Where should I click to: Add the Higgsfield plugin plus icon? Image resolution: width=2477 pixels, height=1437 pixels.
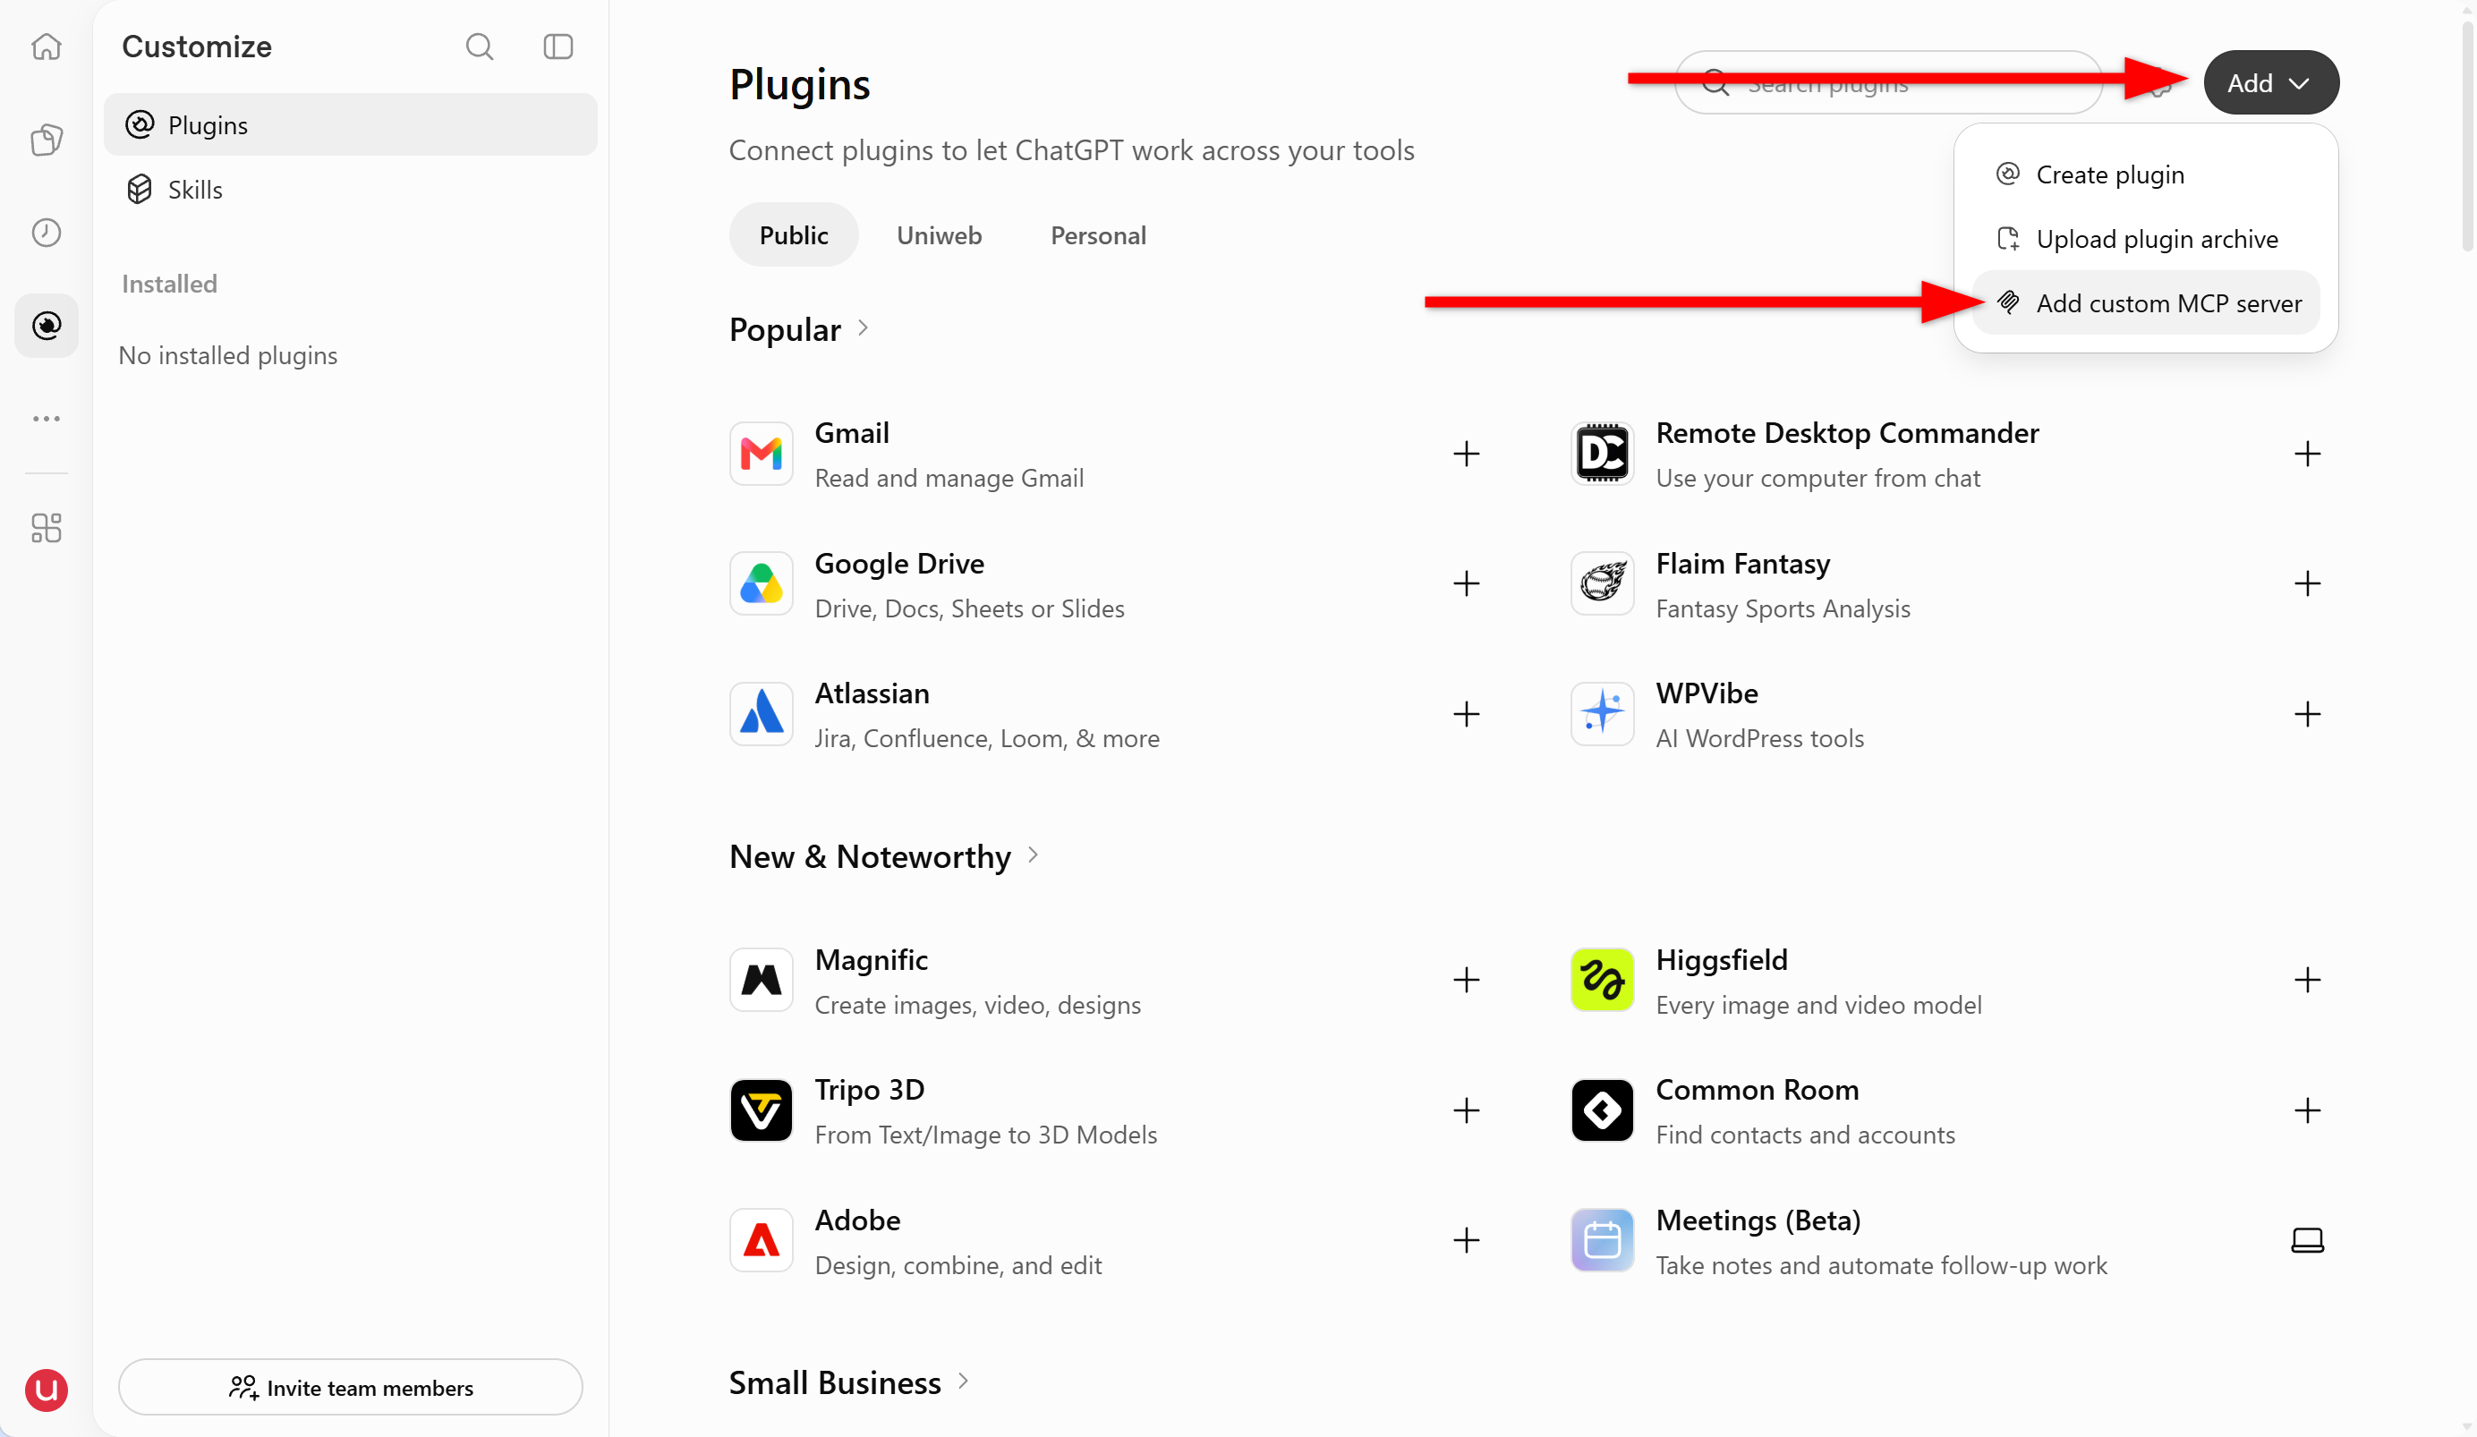(x=2307, y=980)
